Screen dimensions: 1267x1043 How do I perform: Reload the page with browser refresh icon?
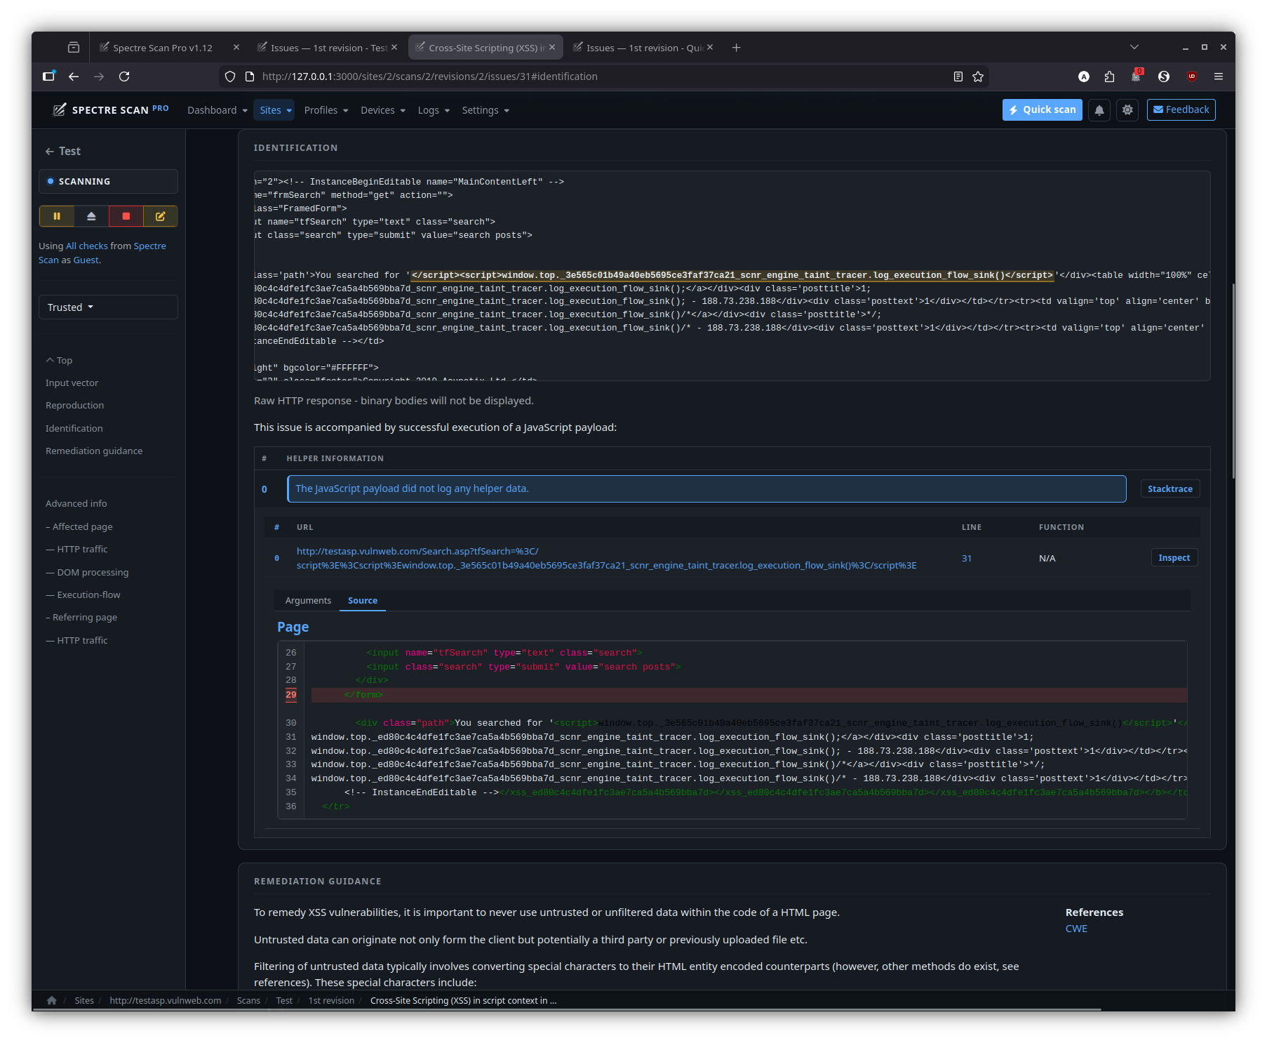[124, 77]
